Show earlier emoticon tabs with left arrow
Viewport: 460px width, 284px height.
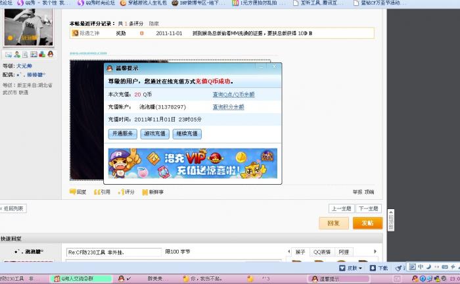(288, 251)
